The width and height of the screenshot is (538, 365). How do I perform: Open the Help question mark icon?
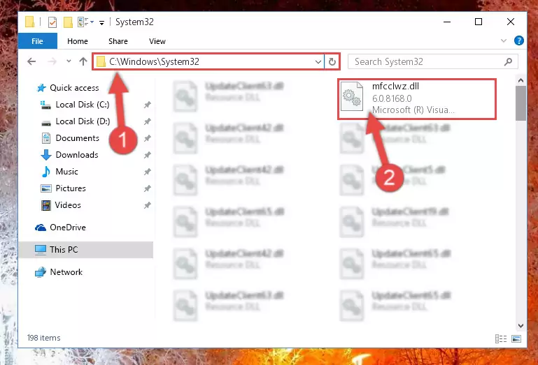pyautogui.click(x=519, y=40)
